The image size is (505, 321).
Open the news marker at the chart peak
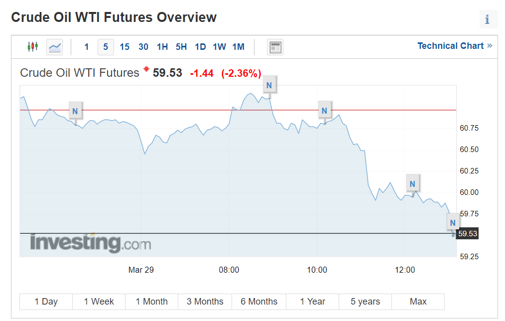pyautogui.click(x=269, y=85)
